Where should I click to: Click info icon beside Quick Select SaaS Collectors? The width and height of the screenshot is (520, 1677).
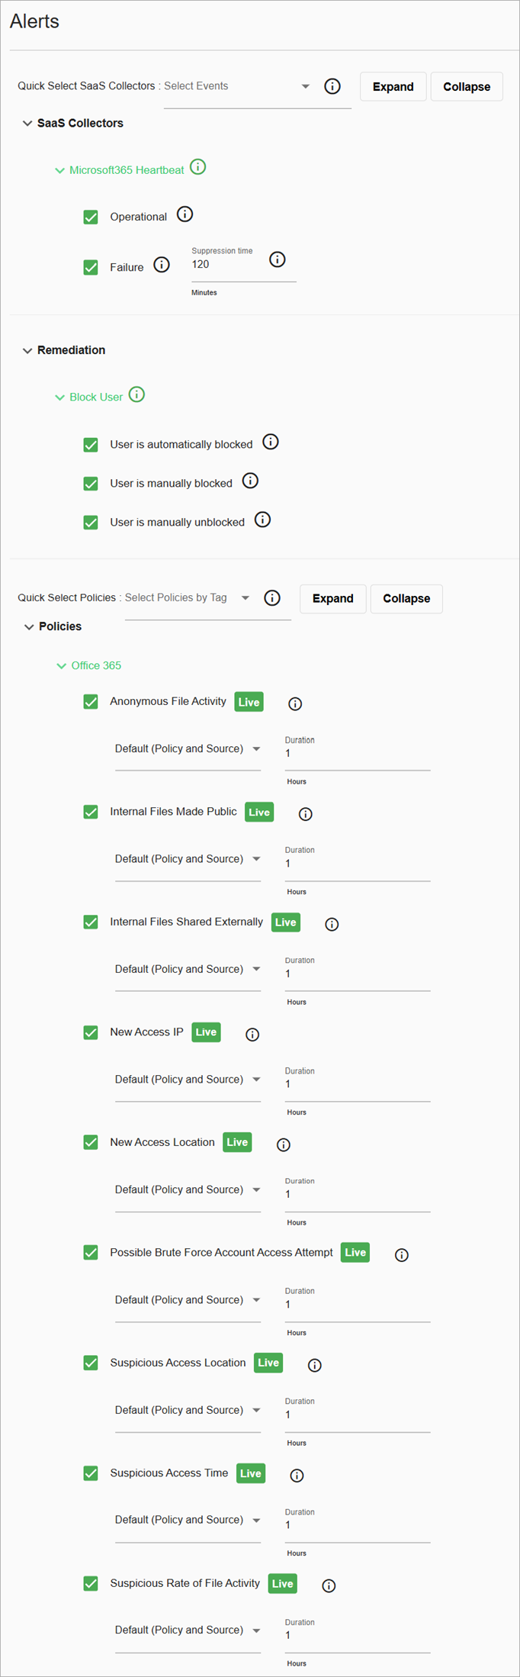tap(332, 86)
